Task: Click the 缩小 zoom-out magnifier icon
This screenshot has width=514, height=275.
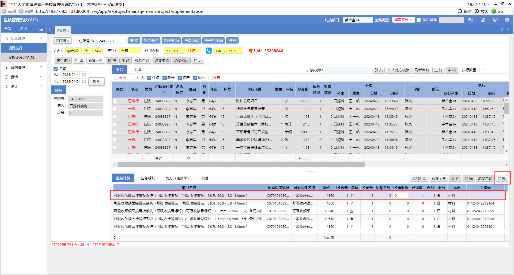Action: click(x=460, y=11)
